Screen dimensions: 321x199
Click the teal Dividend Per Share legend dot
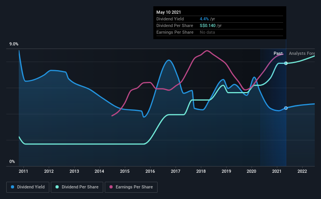[57, 187]
